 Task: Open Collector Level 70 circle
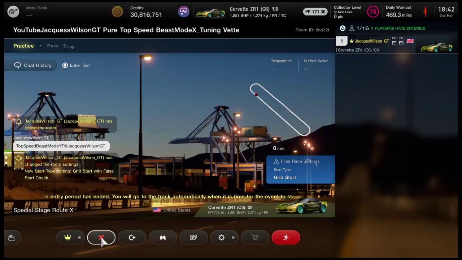pyautogui.click(x=373, y=12)
